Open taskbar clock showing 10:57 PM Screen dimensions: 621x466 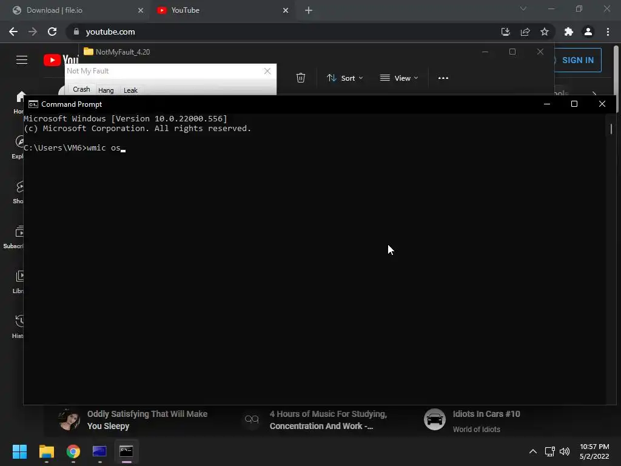pyautogui.click(x=594, y=451)
